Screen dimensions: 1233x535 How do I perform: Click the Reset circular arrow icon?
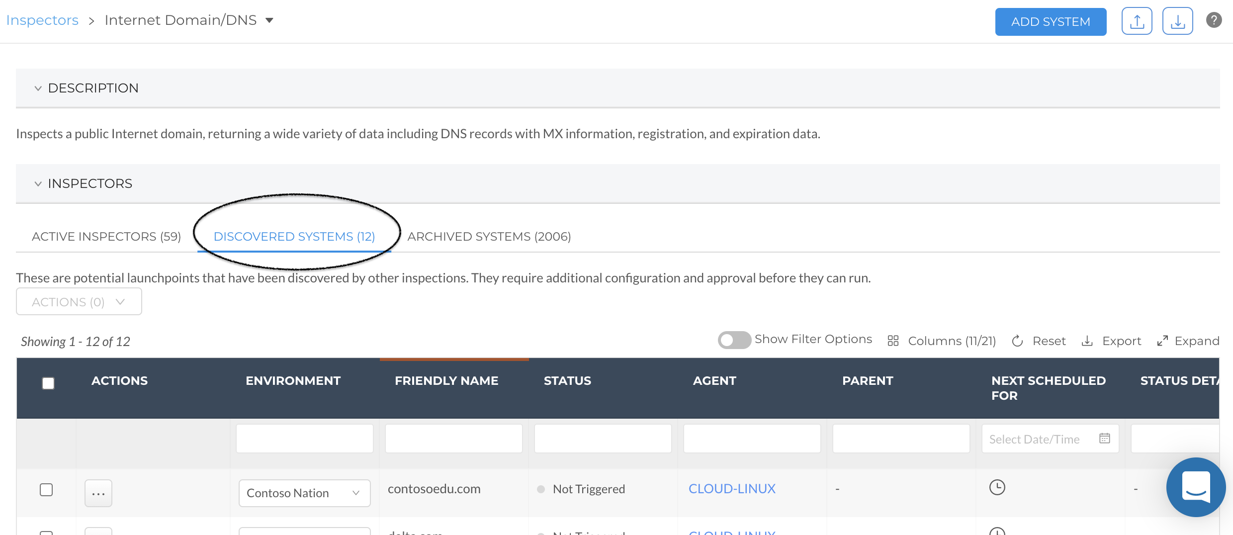click(x=1017, y=341)
